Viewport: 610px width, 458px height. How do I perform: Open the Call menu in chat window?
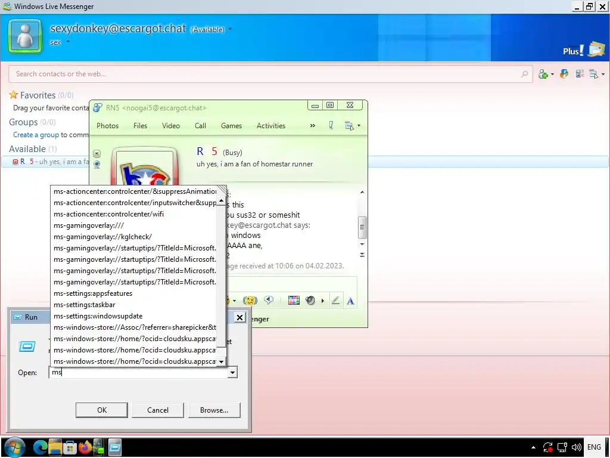200,125
